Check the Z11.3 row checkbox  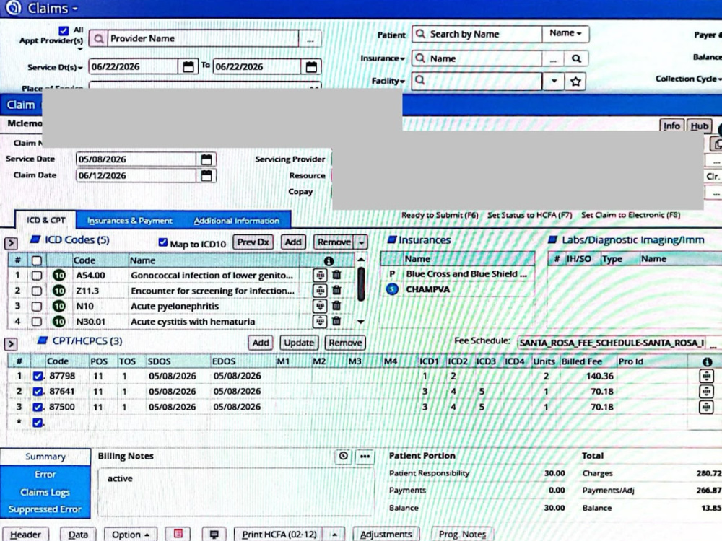(x=37, y=291)
